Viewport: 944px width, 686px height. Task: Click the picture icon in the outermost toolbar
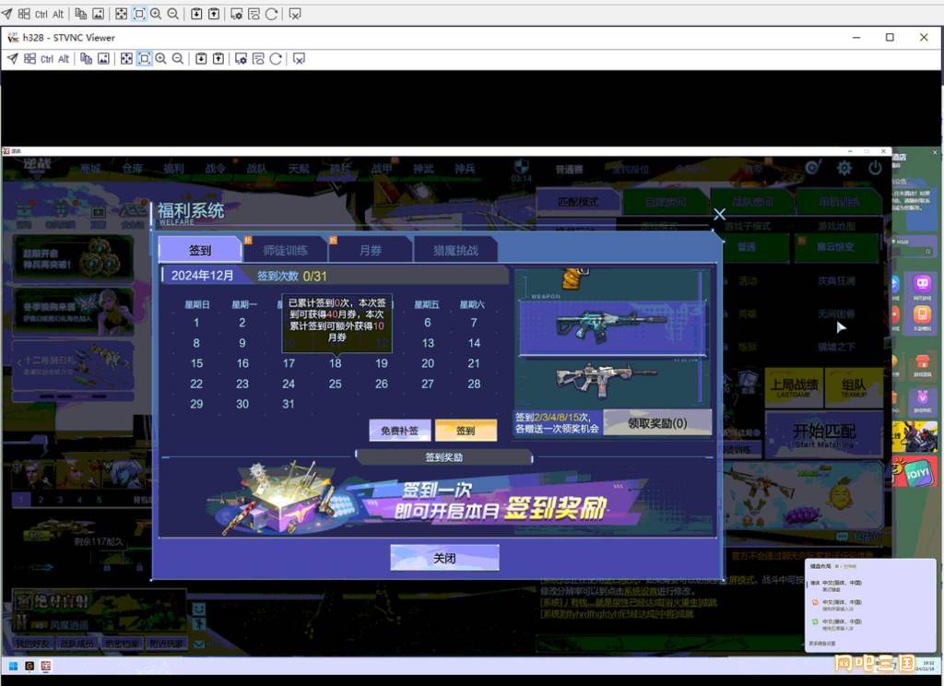click(x=98, y=14)
